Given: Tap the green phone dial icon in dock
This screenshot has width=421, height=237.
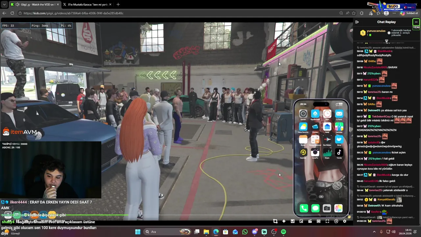Looking at the screenshot, I should (304, 208).
